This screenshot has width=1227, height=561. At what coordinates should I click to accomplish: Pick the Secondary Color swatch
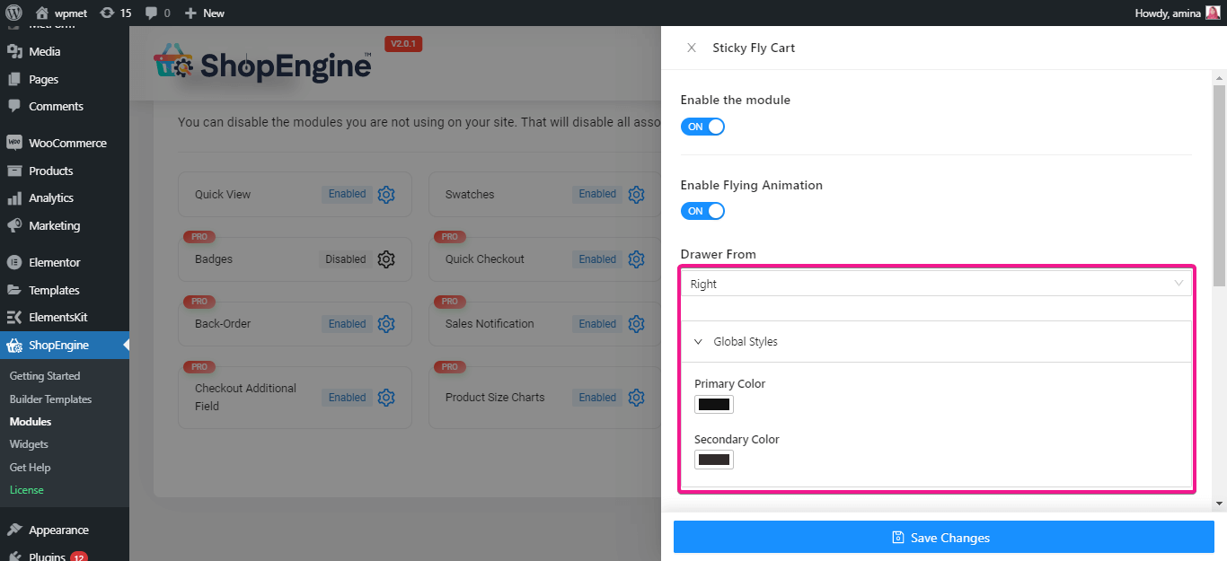tap(714, 460)
